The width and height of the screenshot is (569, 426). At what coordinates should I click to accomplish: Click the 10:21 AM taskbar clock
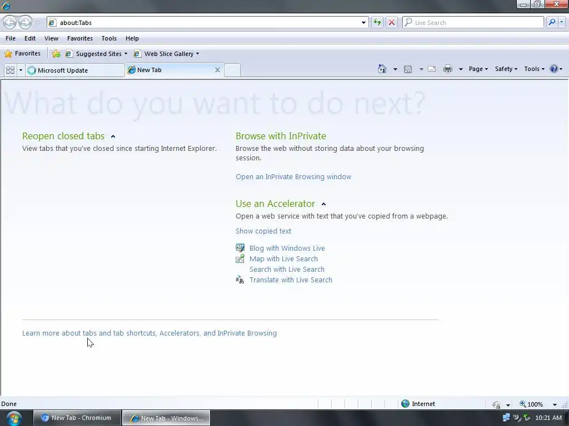548,418
